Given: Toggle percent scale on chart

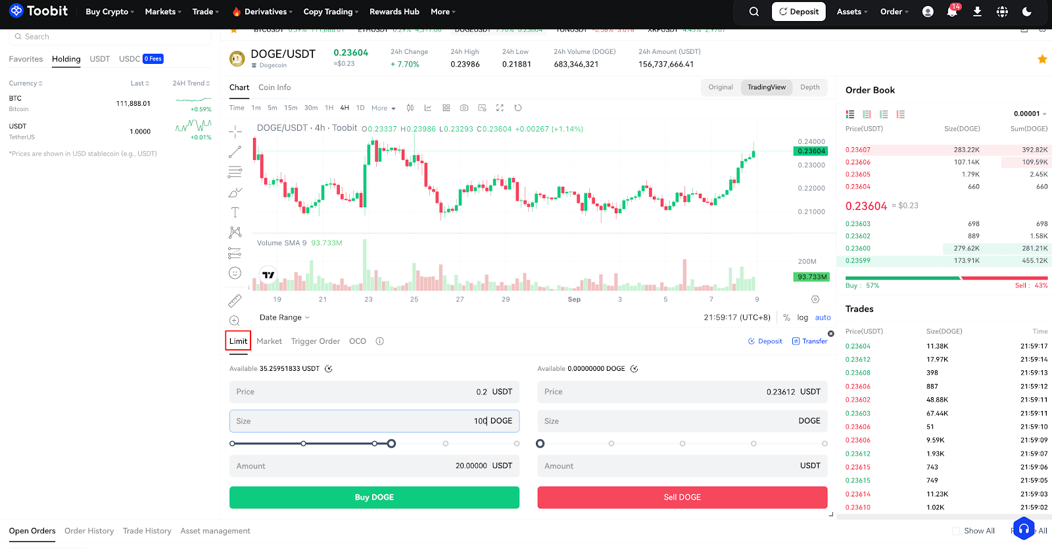Looking at the screenshot, I should pyautogui.click(x=786, y=318).
